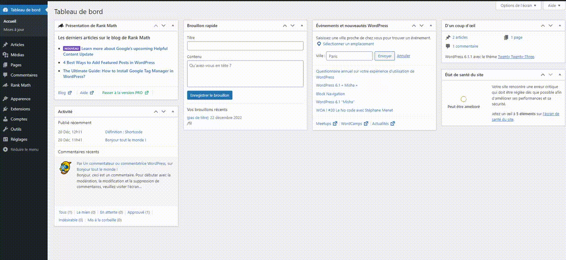Click the Contenu text area
566x260 pixels.
coord(245,74)
